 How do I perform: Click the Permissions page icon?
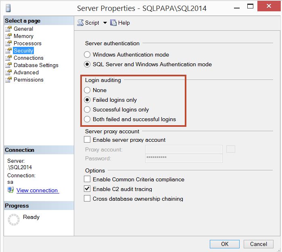coord(8,80)
